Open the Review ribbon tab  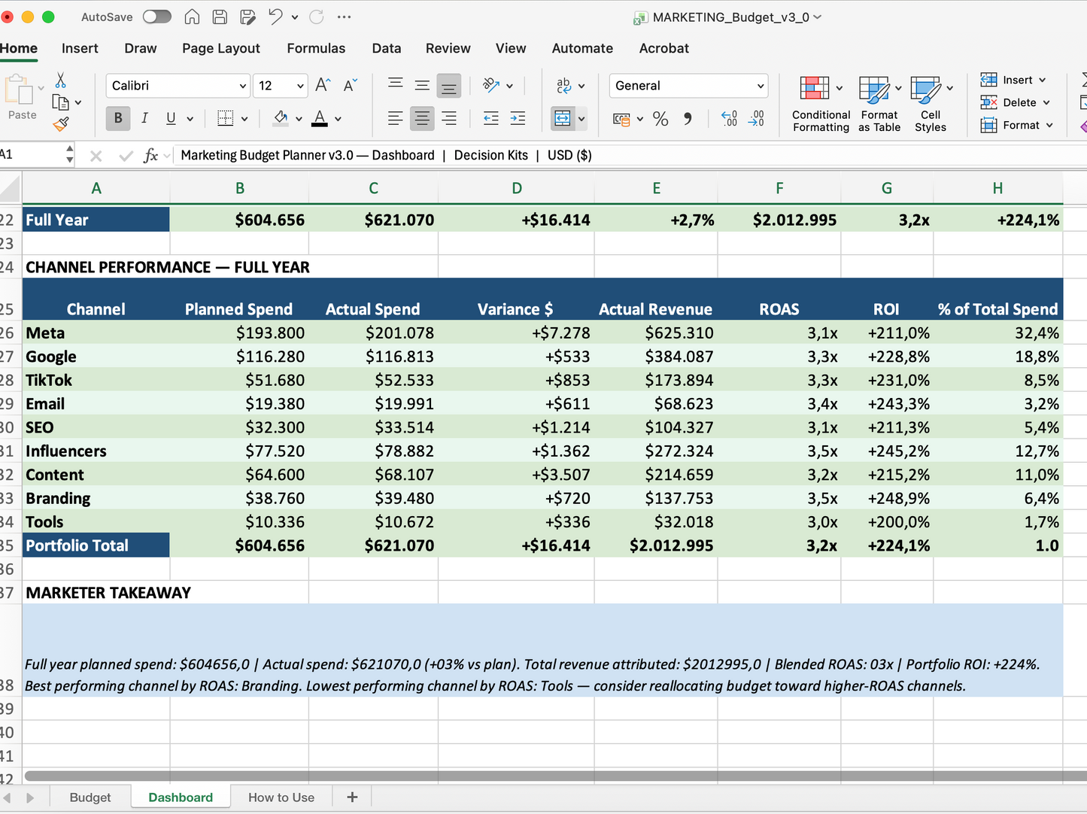pyautogui.click(x=448, y=48)
